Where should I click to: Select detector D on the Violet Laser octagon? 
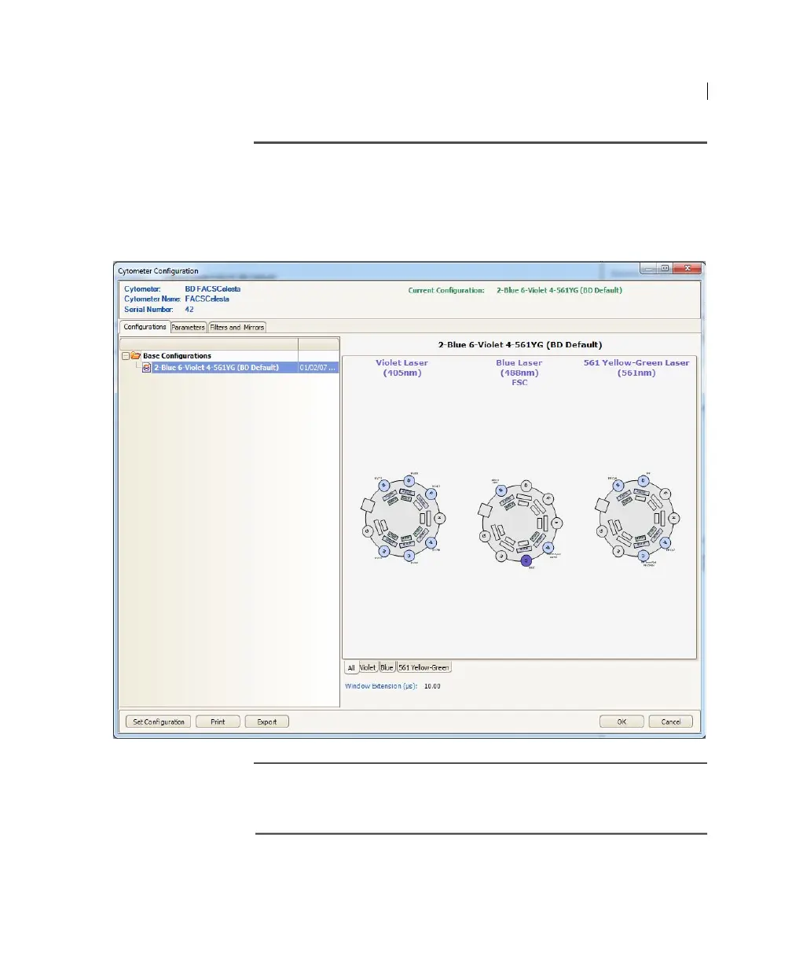[x=409, y=480]
